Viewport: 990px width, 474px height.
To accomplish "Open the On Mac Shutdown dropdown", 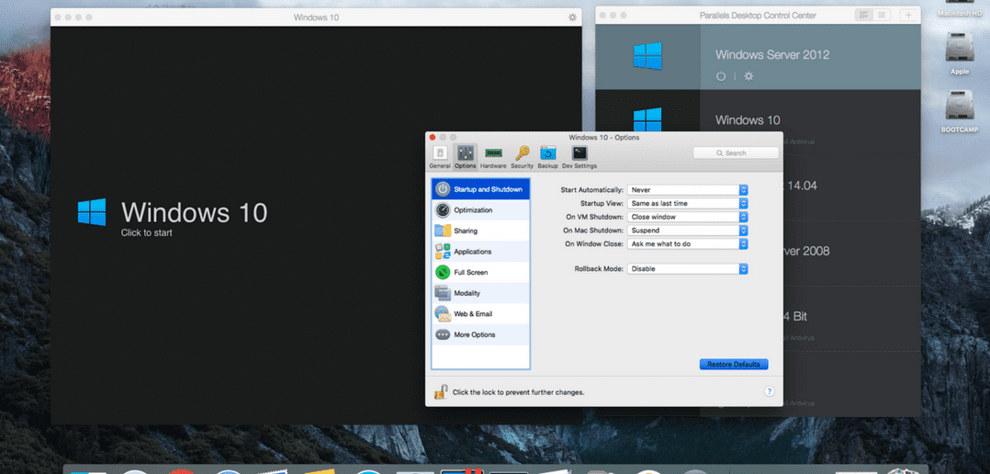I will pyautogui.click(x=688, y=231).
